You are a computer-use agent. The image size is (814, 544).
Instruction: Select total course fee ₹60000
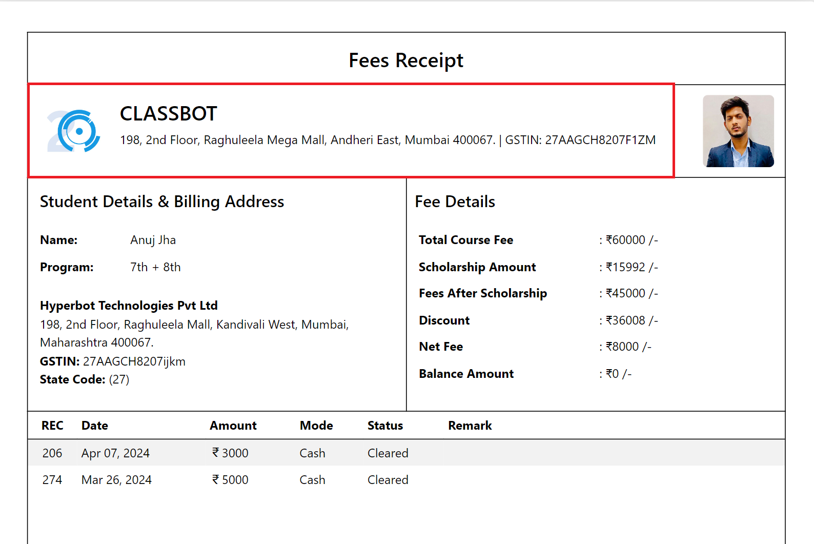(632, 240)
